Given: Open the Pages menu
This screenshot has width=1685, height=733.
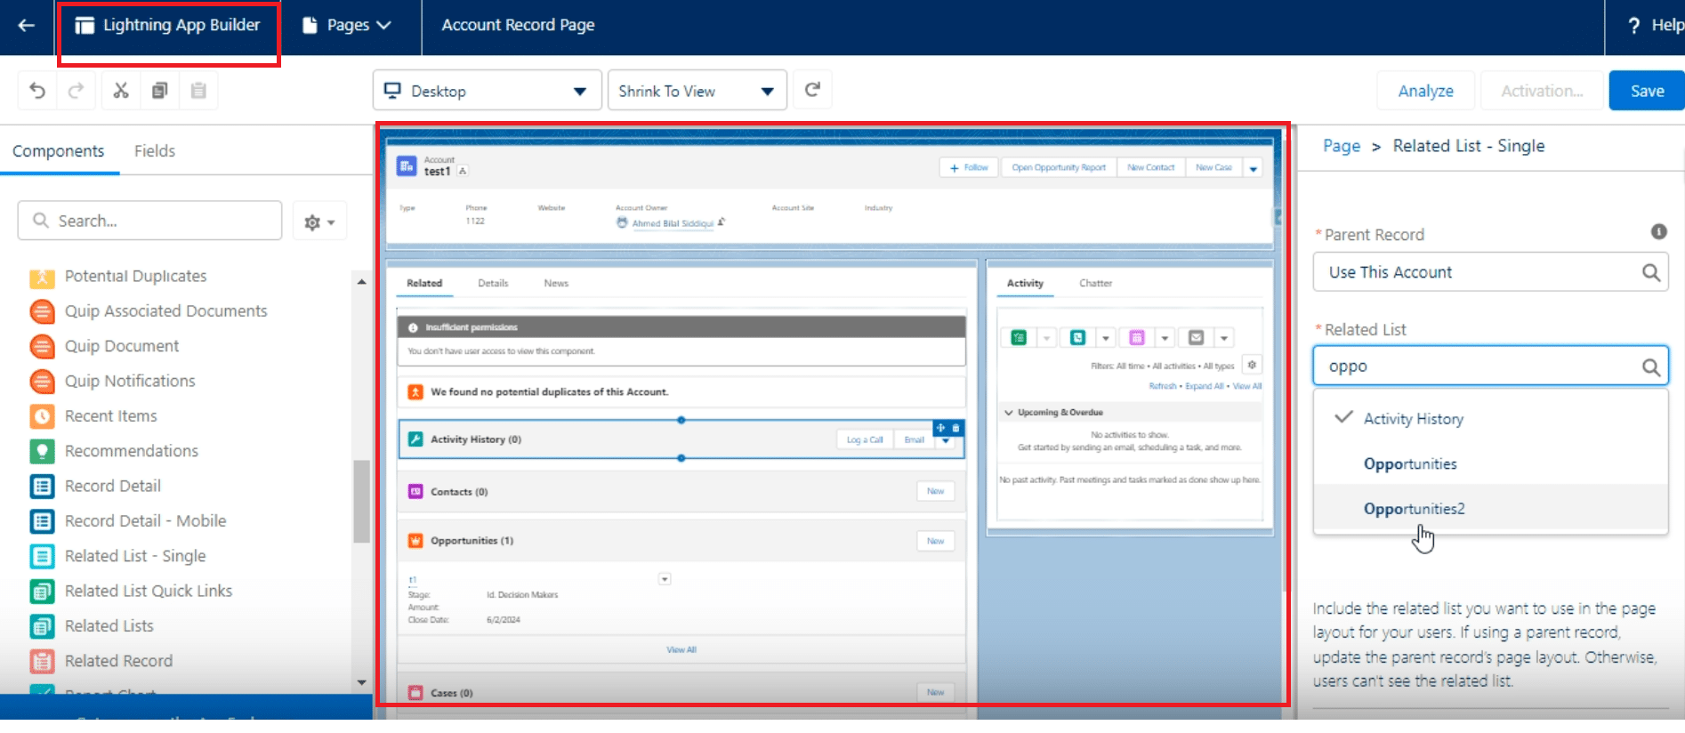Looking at the screenshot, I should coord(348,26).
